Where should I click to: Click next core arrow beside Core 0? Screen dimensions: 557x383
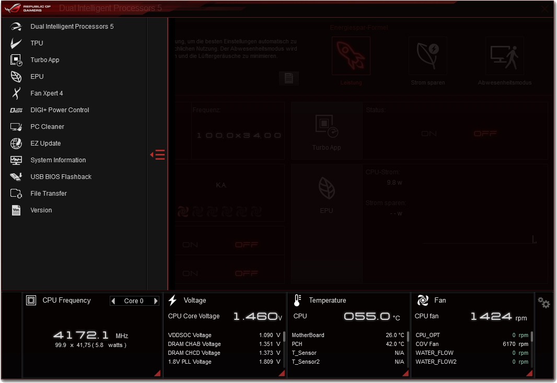click(x=156, y=301)
